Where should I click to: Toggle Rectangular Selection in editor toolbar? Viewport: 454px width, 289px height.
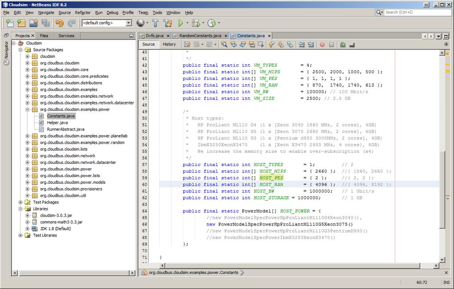tap(261, 44)
